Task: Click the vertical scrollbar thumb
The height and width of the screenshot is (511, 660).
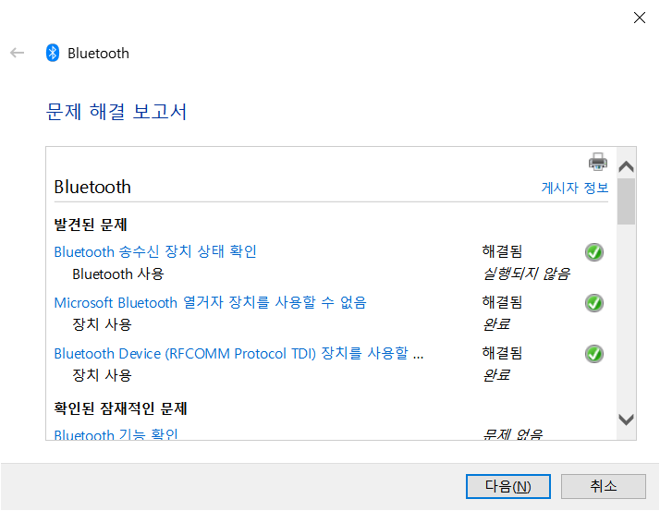Action: pos(627,201)
